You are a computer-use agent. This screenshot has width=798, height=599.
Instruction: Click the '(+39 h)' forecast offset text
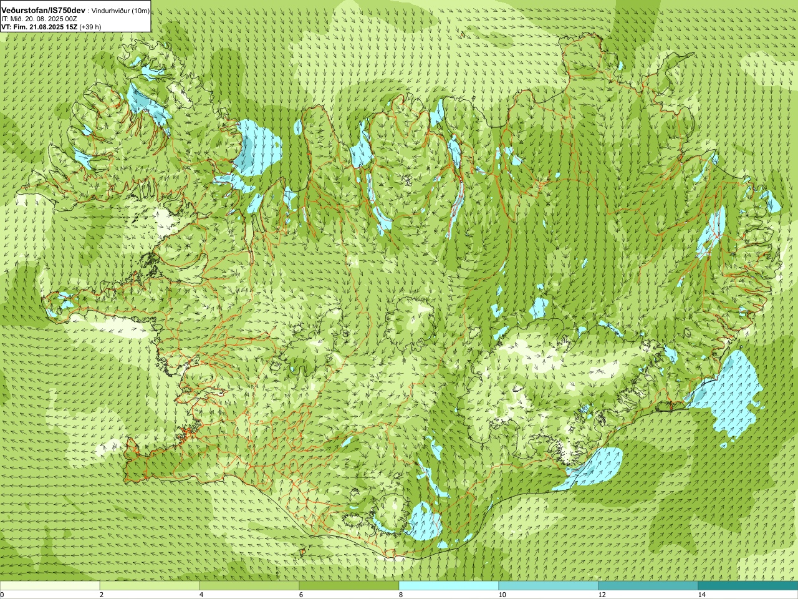[x=90, y=27]
